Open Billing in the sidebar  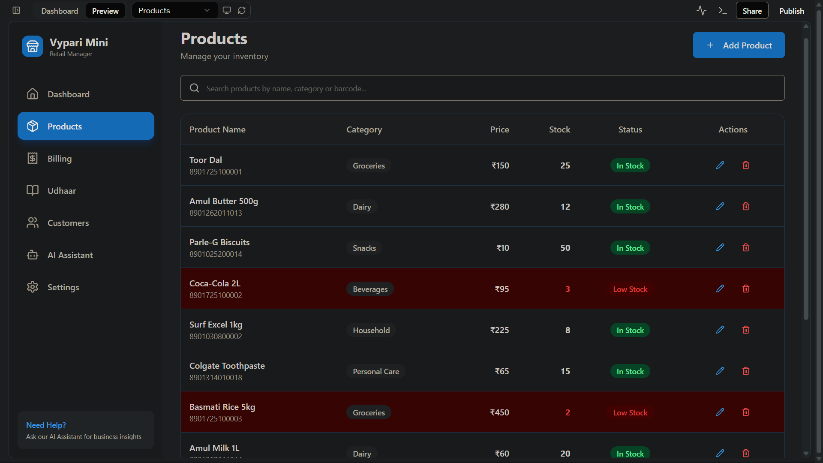point(60,159)
